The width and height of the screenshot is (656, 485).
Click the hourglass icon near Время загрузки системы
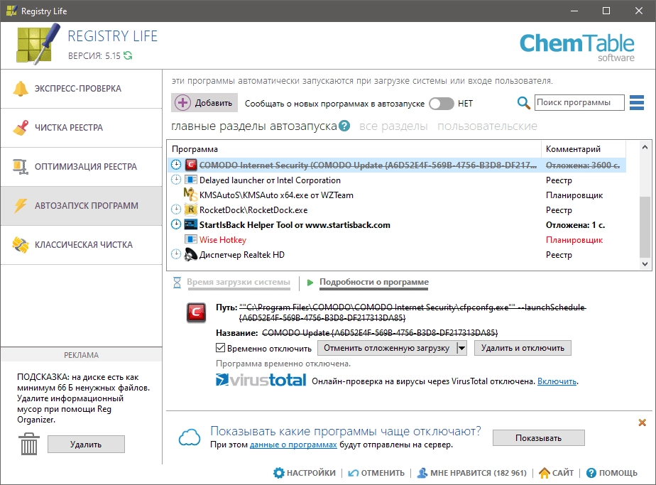coord(177,283)
